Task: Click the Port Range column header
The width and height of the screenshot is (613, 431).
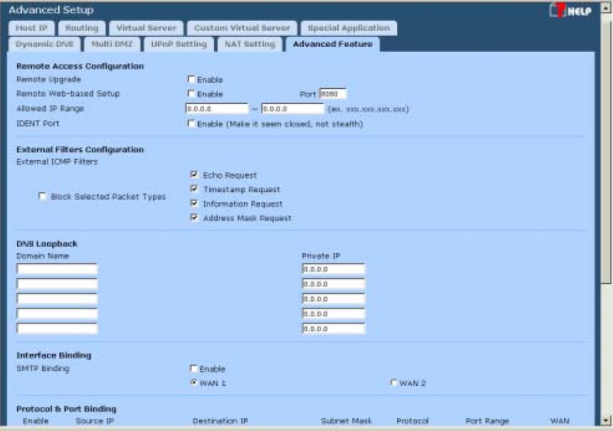Action: click(487, 421)
